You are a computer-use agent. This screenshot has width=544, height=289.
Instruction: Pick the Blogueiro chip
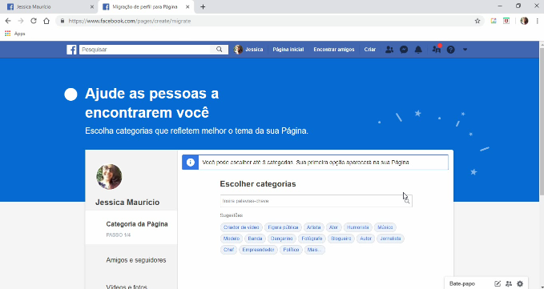(341, 239)
